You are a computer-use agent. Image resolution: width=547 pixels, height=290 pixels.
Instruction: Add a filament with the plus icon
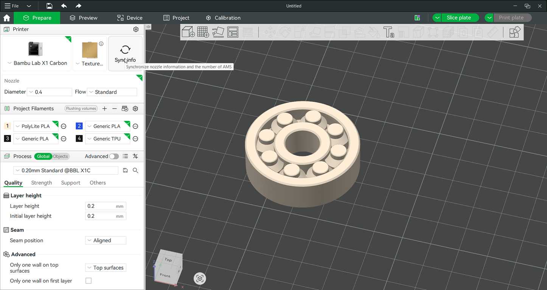(x=105, y=108)
